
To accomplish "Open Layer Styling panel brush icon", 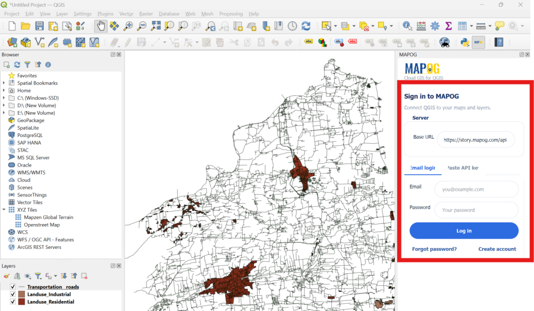I will [6, 276].
